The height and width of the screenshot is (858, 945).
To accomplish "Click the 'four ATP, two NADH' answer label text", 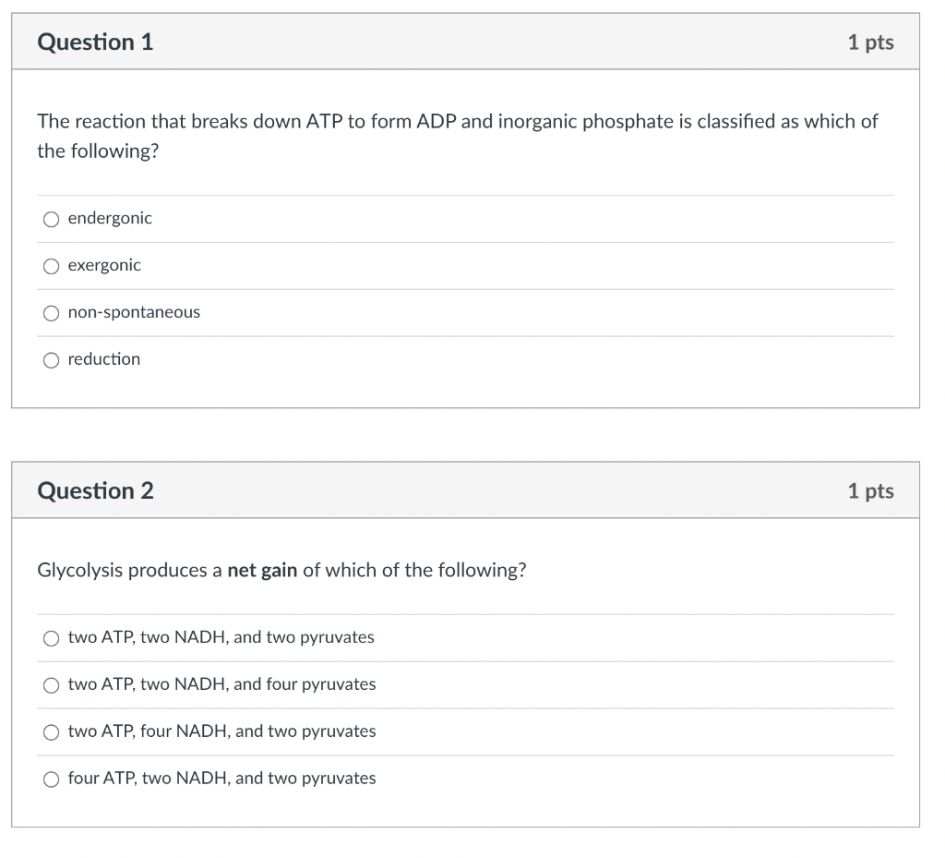I will click(x=221, y=778).
